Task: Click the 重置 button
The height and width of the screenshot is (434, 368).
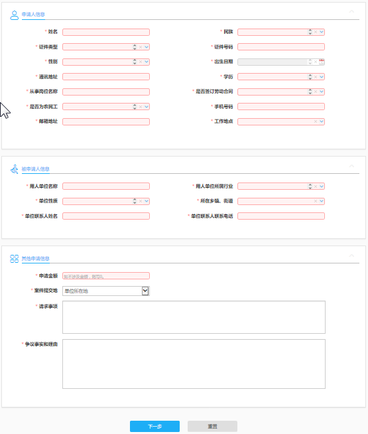Action: pyautogui.click(x=212, y=426)
